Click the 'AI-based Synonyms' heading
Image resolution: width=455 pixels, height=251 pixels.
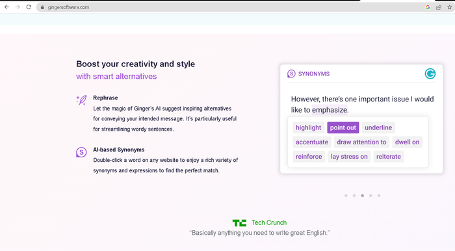119,150
